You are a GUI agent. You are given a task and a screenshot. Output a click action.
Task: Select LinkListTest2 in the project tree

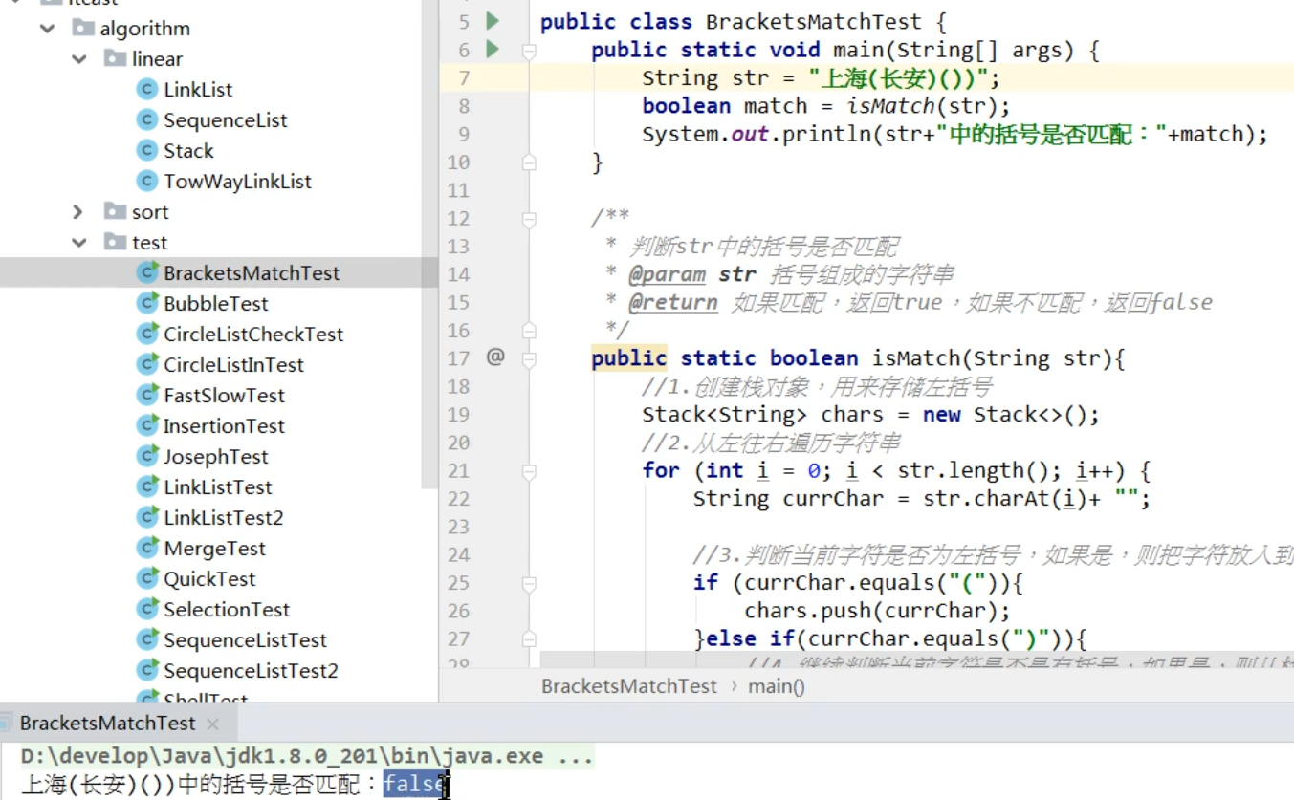click(x=223, y=517)
